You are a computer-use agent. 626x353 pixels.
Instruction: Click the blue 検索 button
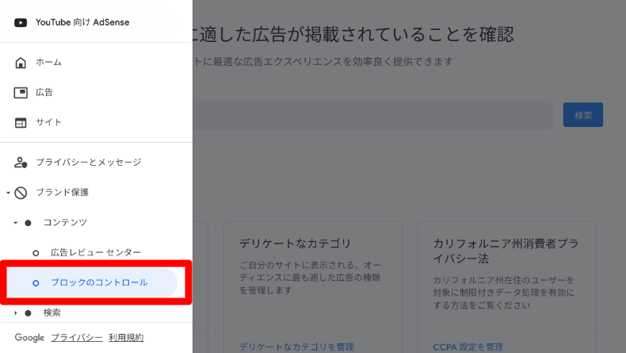583,115
